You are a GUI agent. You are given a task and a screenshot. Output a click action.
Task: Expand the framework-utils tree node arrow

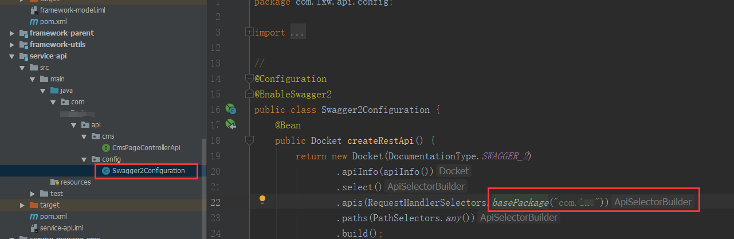tap(12, 44)
